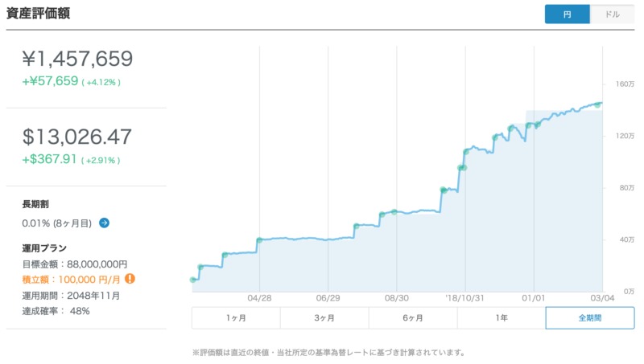The image size is (644, 364).
Task: Switch currency display to ドル
Action: point(612,14)
